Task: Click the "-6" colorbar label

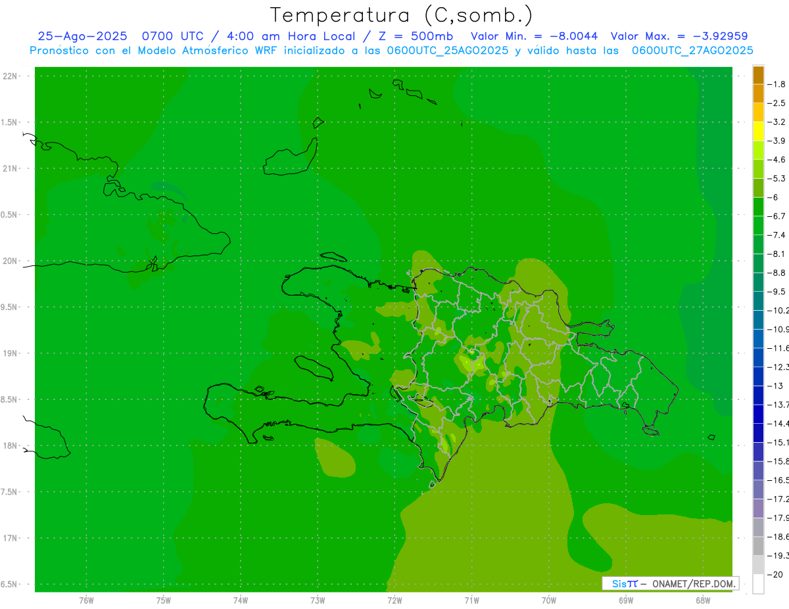Action: tap(773, 197)
